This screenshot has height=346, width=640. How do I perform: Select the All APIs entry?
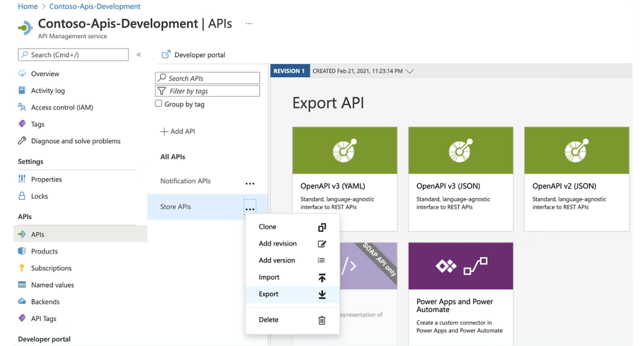173,157
